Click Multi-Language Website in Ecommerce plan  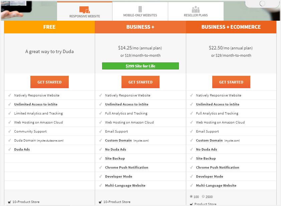pos(216,185)
